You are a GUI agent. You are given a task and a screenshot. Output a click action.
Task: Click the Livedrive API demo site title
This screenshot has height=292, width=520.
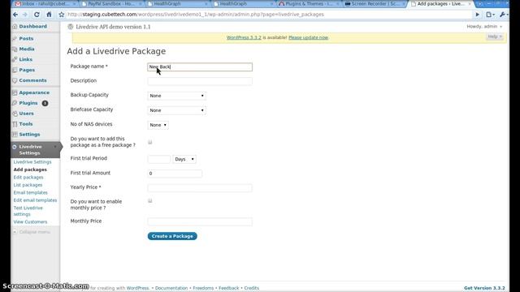click(x=113, y=27)
